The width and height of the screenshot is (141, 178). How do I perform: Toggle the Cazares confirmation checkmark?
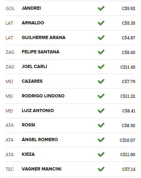[x=101, y=81]
